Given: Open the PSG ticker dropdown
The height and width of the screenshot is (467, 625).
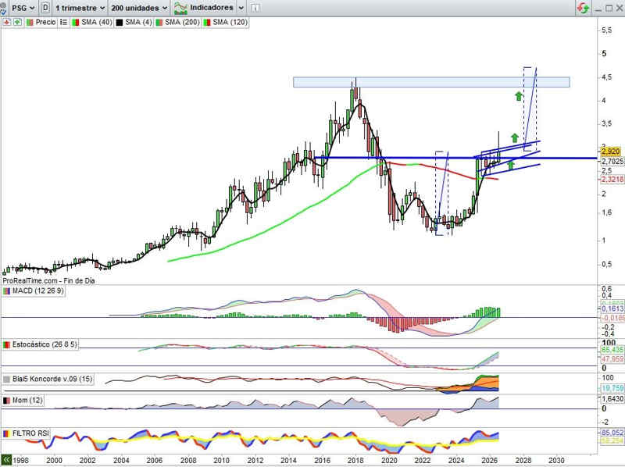Looking at the screenshot, I should tap(23, 8).
